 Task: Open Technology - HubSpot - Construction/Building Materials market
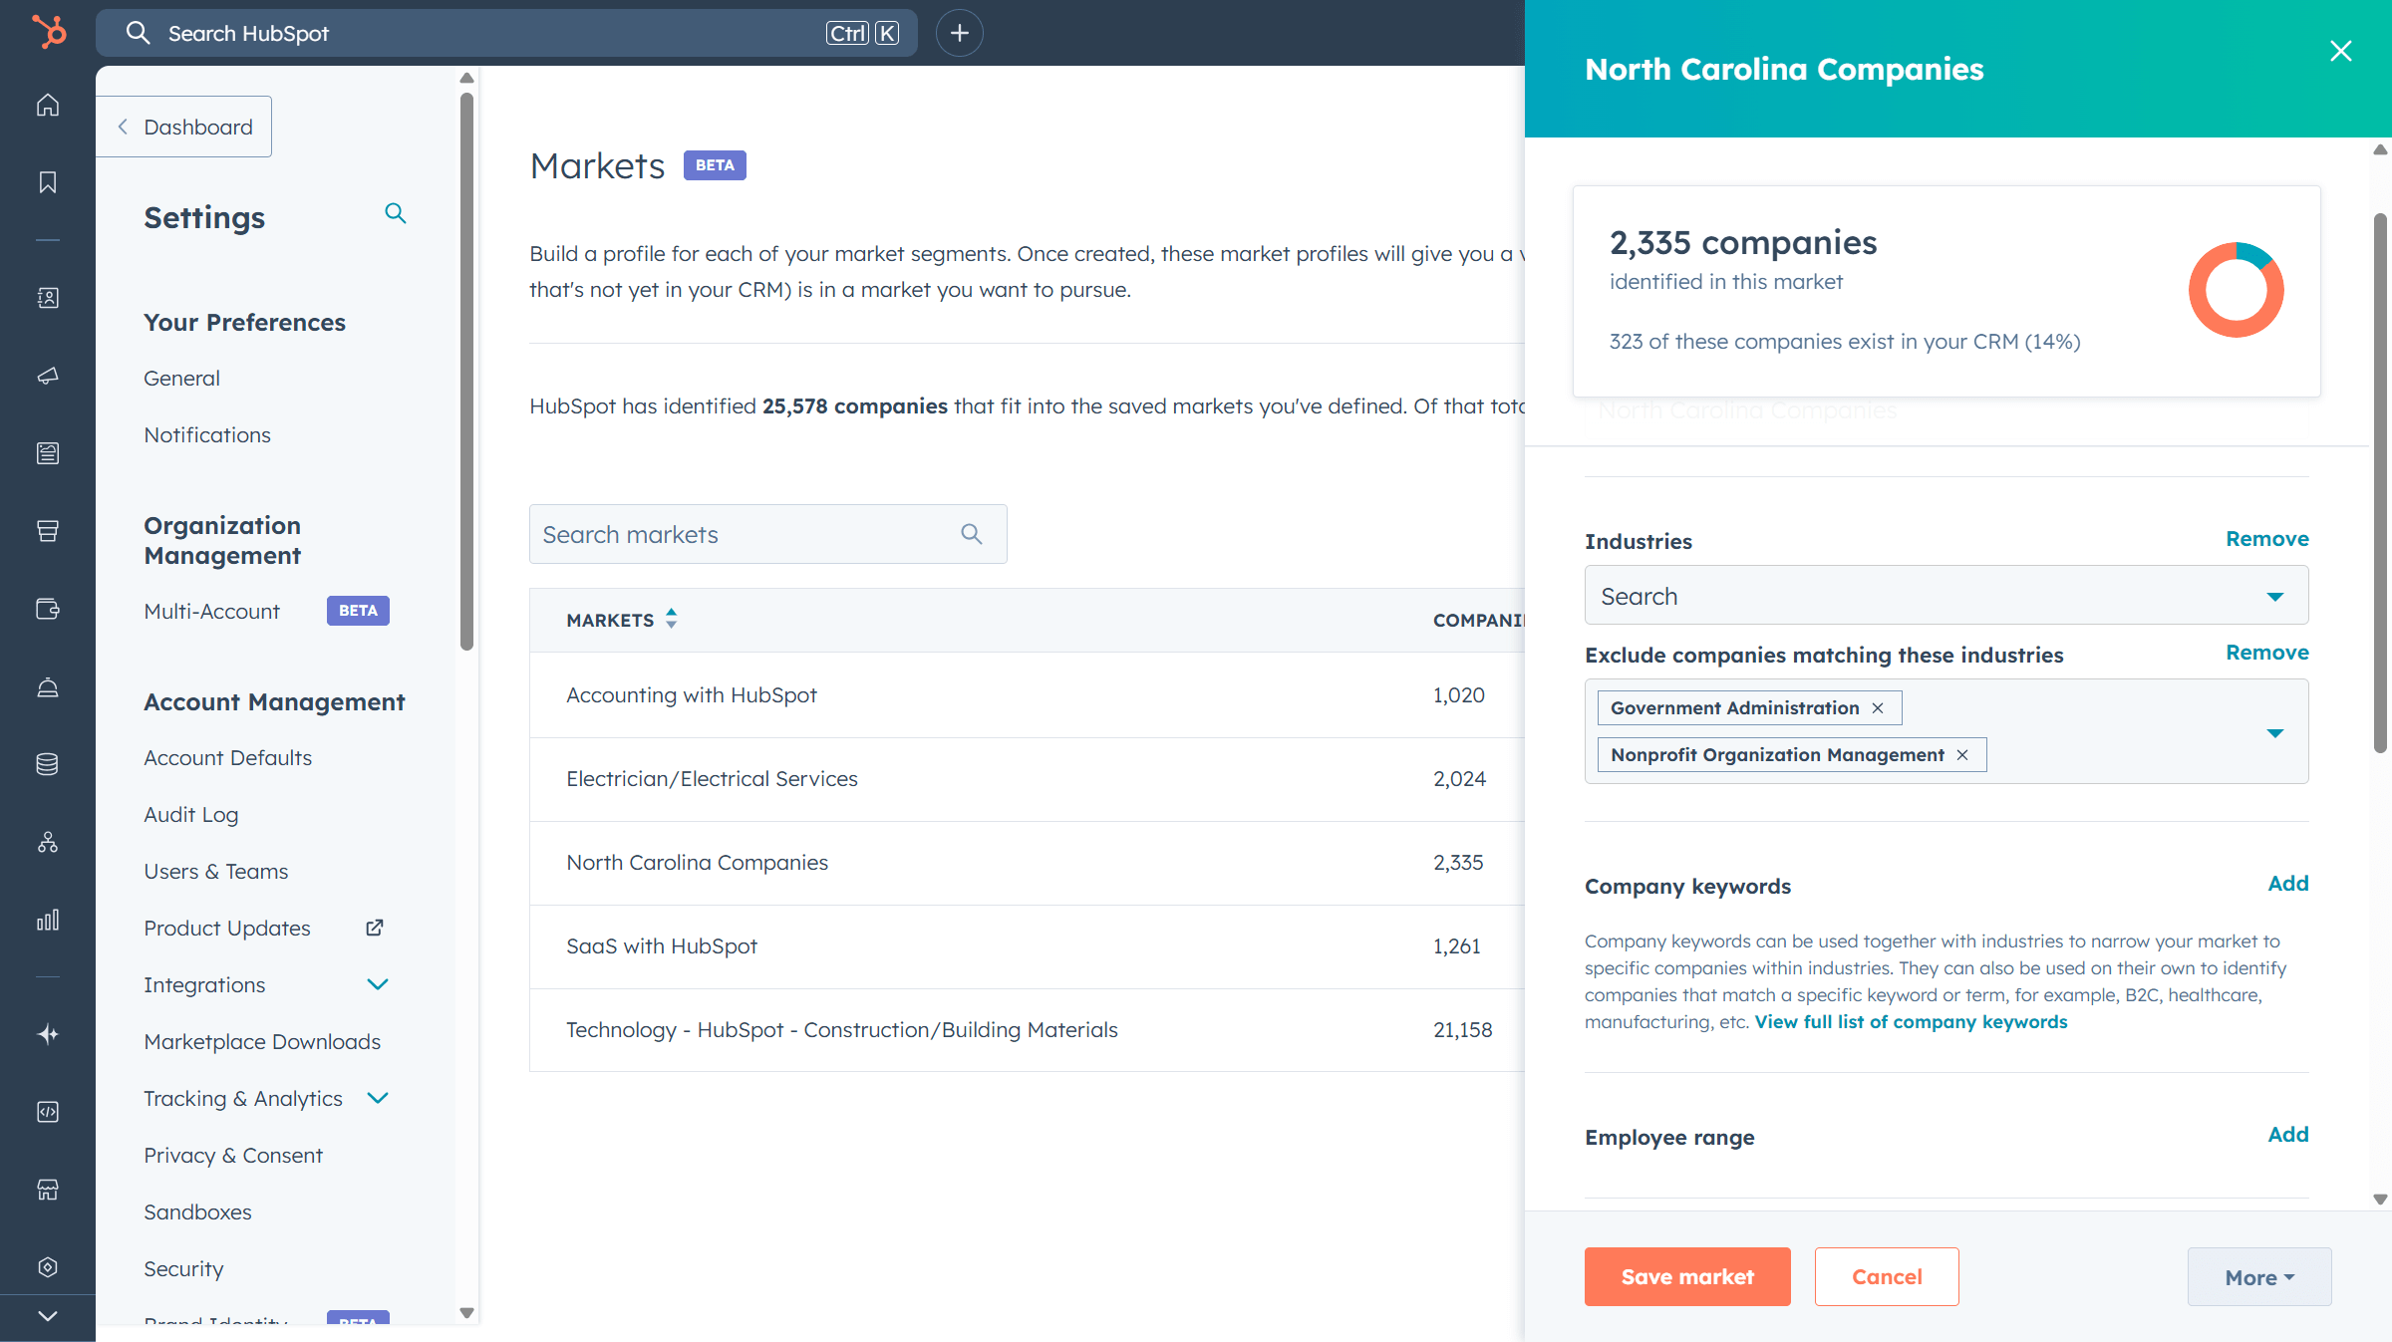(x=842, y=1030)
